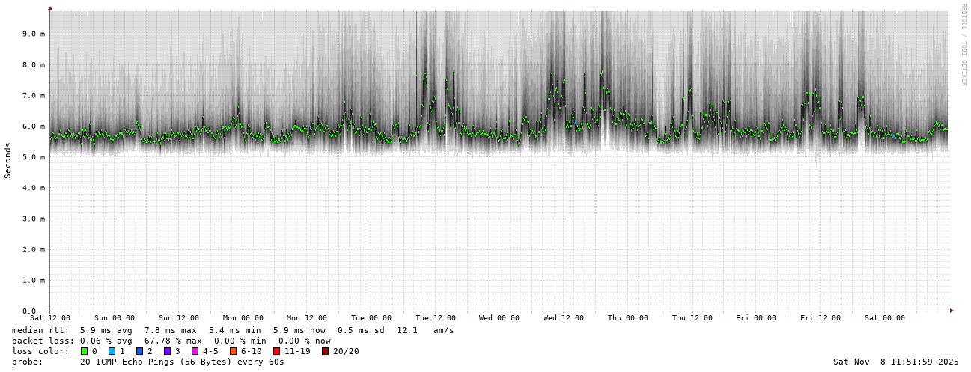Click the X-axis arrowhead at right end
Screen dimensions: 971x372
(x=952, y=310)
